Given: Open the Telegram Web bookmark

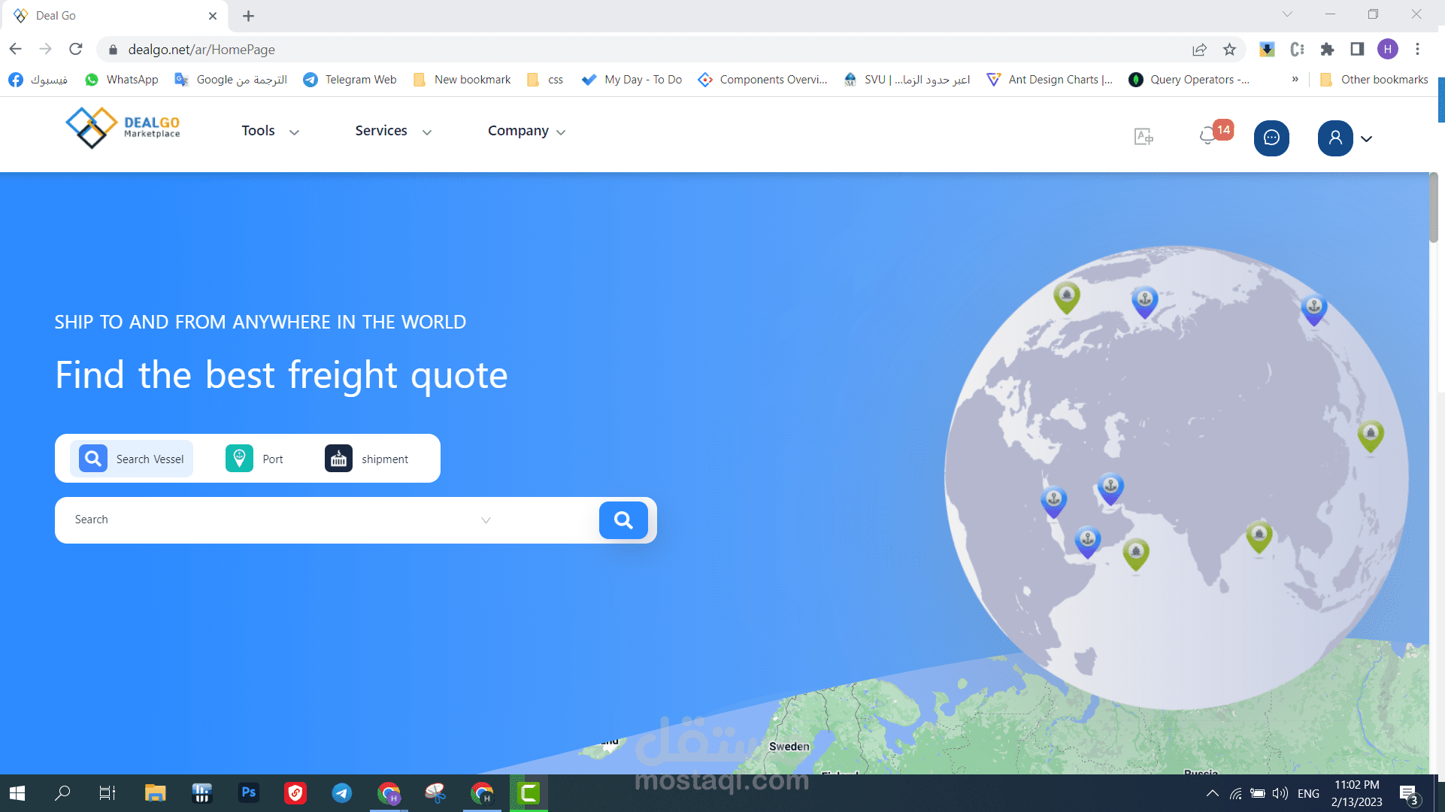Looking at the screenshot, I should [x=350, y=80].
